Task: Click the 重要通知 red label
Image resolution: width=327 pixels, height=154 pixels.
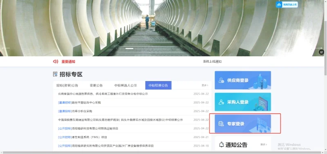Action: [x=68, y=62]
